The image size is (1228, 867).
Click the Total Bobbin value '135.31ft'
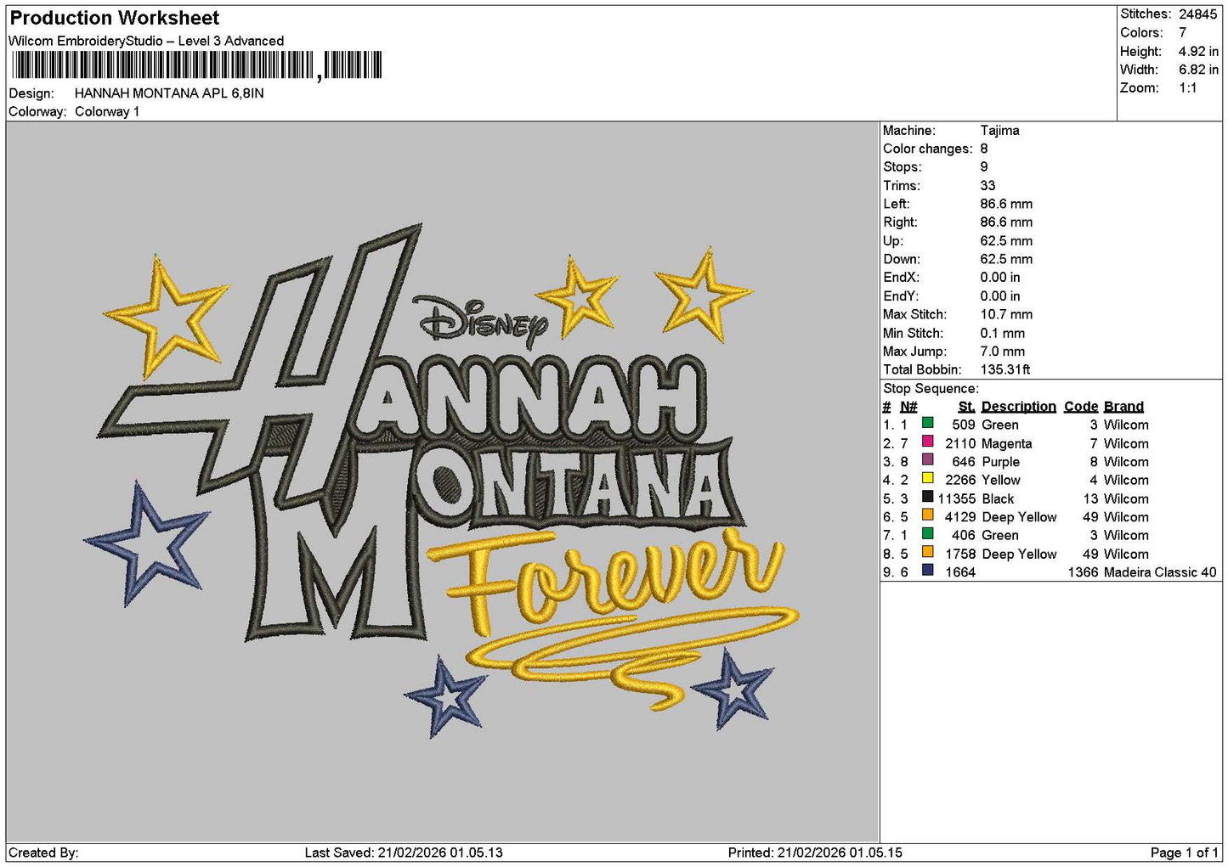coord(1005,369)
